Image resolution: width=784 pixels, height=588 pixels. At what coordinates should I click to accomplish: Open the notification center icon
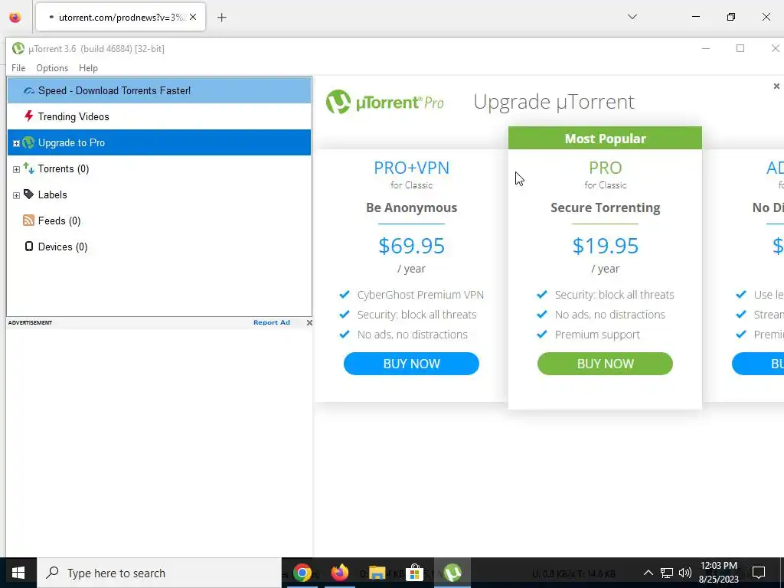click(759, 573)
